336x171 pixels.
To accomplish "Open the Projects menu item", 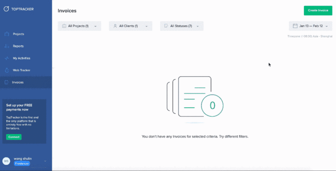I will [x=26, y=34].
